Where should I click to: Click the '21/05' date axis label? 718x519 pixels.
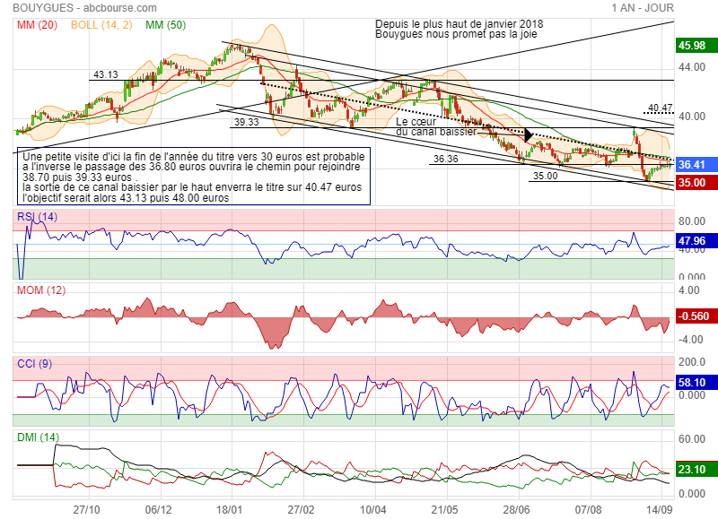pyautogui.click(x=444, y=510)
